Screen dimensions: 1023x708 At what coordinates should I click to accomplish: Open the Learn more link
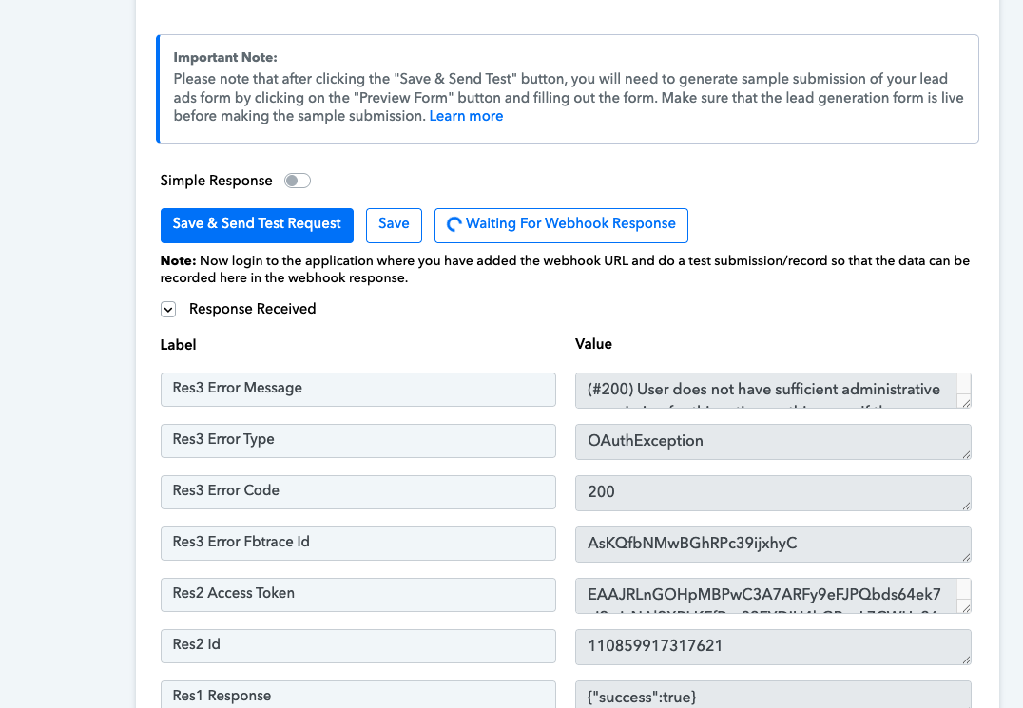(466, 116)
